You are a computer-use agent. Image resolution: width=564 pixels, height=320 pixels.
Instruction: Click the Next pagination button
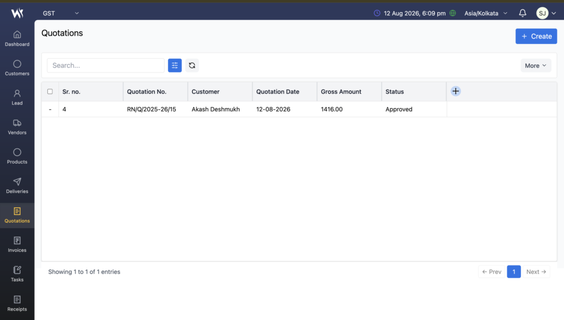click(536, 272)
